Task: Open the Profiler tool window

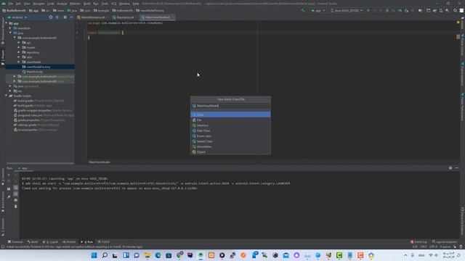Action: (69, 241)
